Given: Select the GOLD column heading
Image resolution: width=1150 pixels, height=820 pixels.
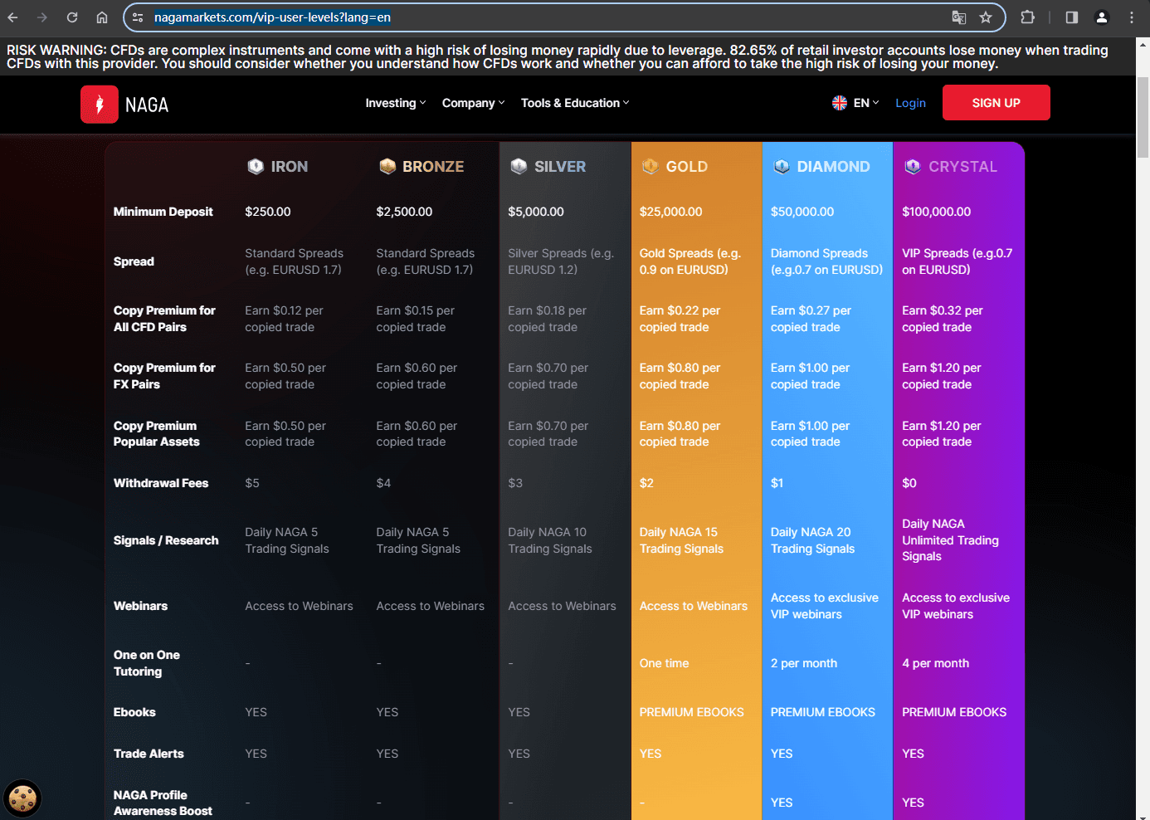Looking at the screenshot, I should [687, 167].
